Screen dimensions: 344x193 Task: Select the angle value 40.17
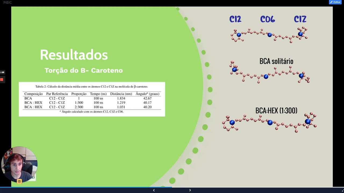click(147, 103)
